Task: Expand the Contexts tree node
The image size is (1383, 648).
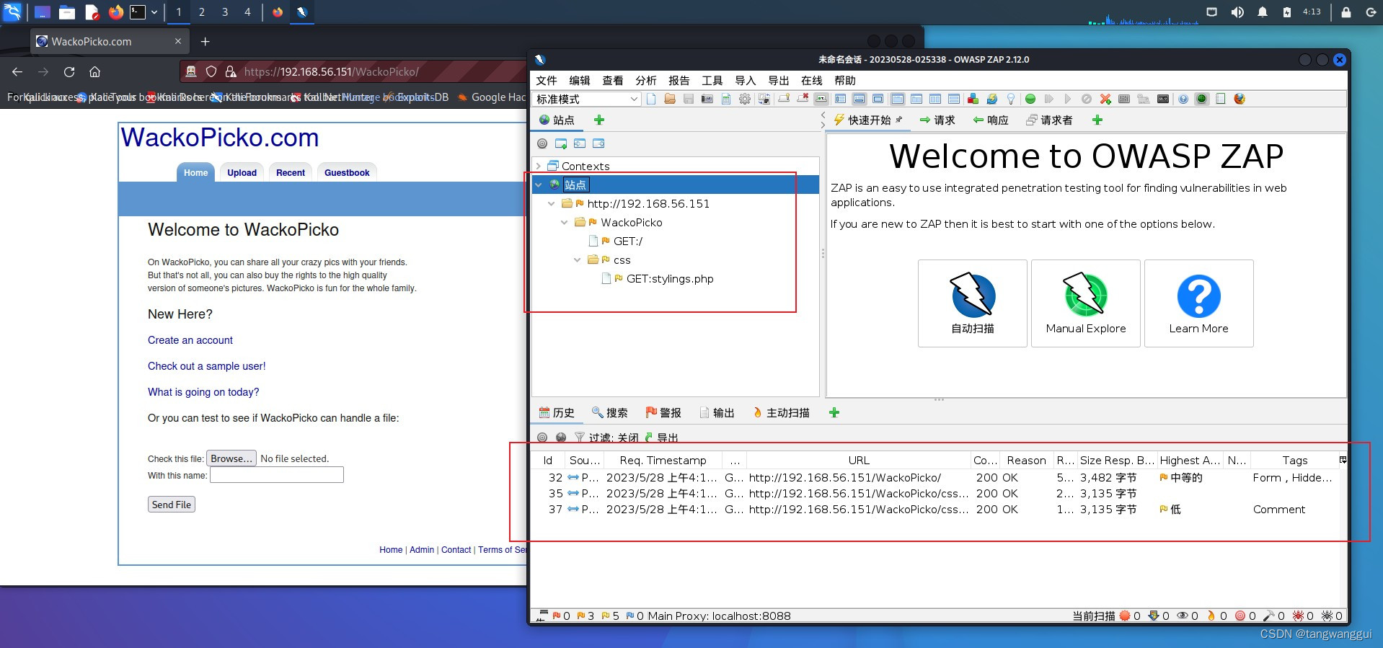Action: [538, 166]
